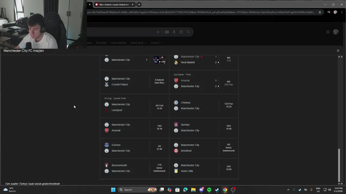Open Manchester City vs Real Madrid 17/3 result
Viewport: 346px width, 194px height.
pyautogui.click(x=204, y=62)
